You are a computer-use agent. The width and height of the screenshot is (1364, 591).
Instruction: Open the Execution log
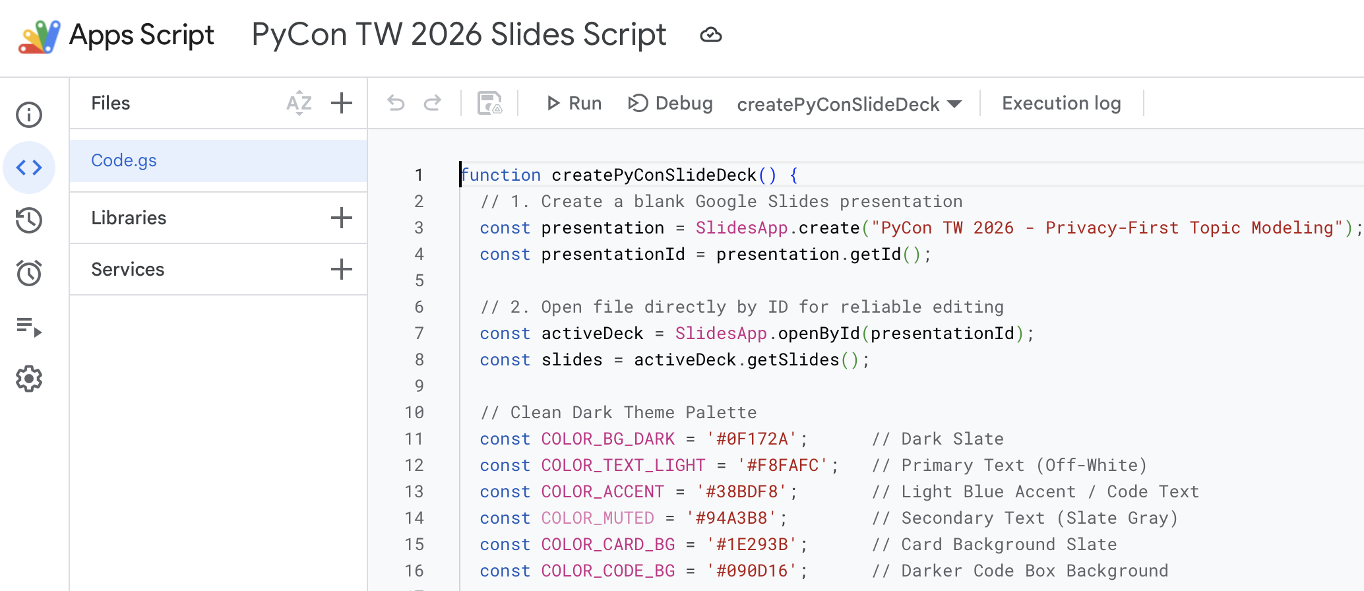click(1061, 104)
